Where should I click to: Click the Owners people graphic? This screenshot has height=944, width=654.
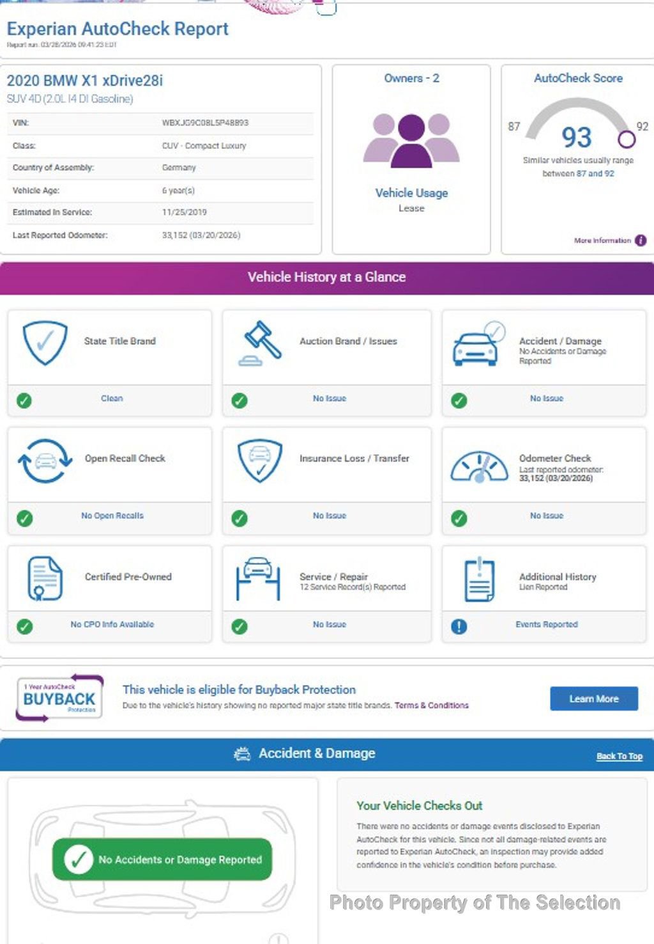click(x=411, y=141)
